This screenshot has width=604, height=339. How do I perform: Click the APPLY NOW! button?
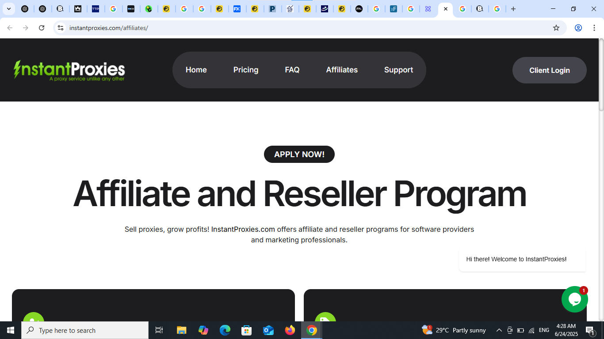[299, 154]
